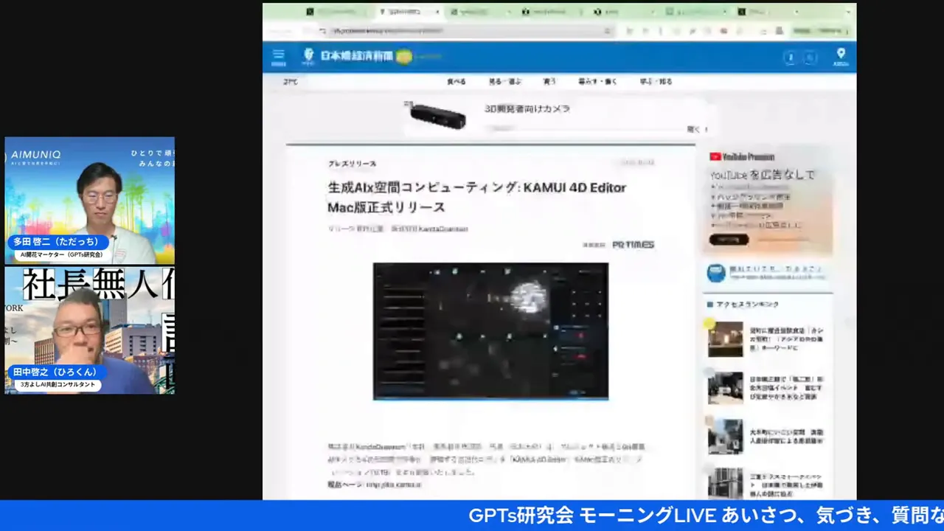Click the dark button in the YouTube Premium ad
The image size is (944, 531).
[729, 240]
